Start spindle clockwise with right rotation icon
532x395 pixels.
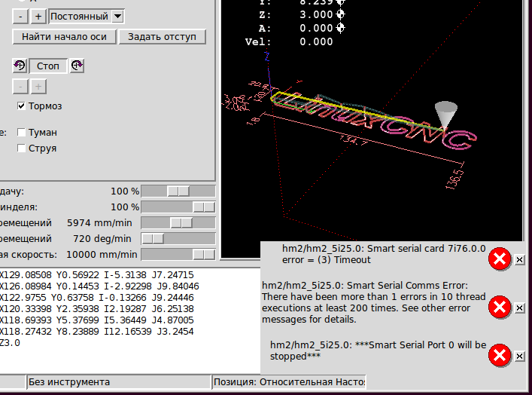[77, 66]
